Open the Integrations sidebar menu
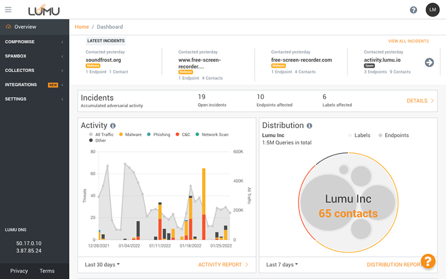Screen dimensions: 446x279 34,85
